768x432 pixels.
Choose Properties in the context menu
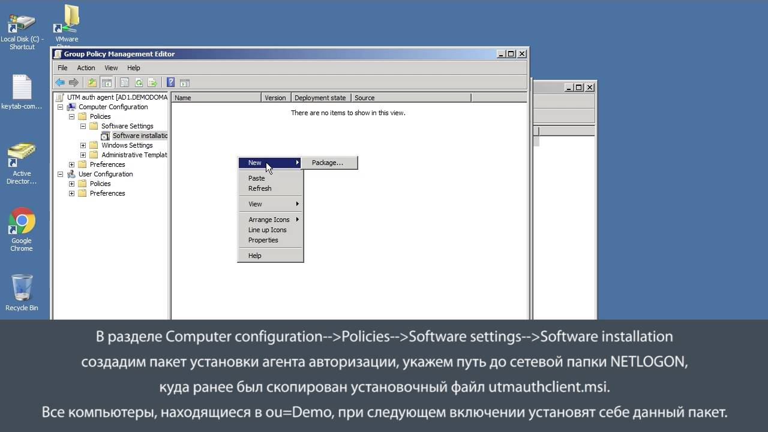[x=271, y=240]
